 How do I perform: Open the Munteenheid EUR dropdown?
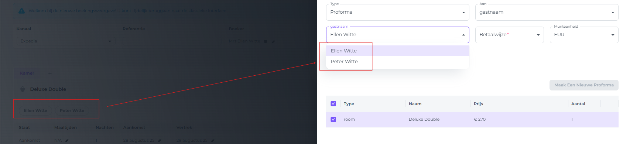[584, 35]
